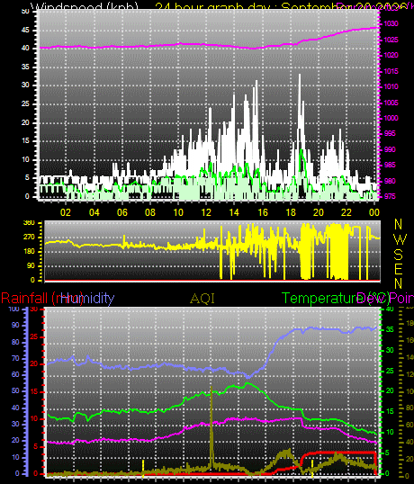Viewport: 414px width, 484px height.
Task: Click 60 on the blue humidity axis
Action: [x=15, y=374]
